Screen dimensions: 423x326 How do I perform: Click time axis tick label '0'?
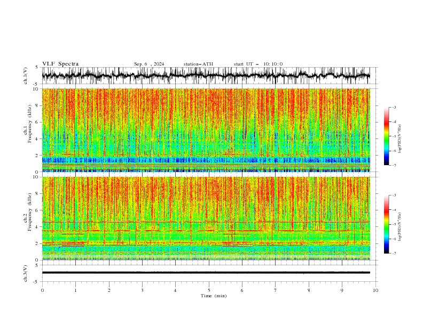pos(42,290)
